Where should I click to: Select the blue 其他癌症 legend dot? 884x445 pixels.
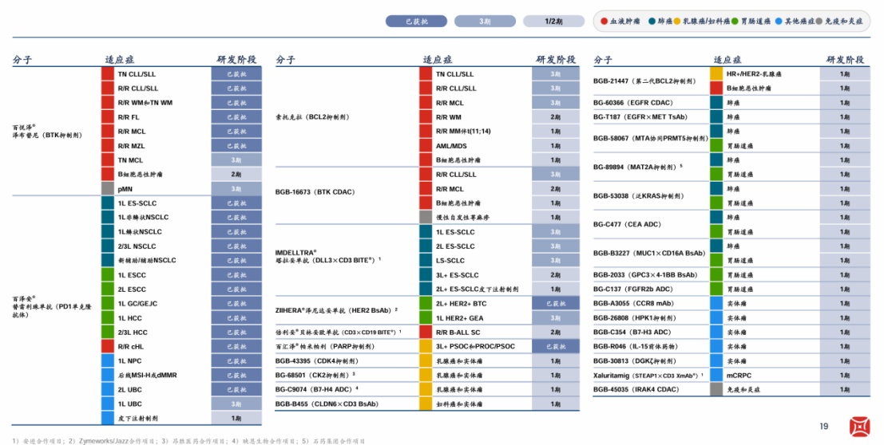tap(779, 22)
